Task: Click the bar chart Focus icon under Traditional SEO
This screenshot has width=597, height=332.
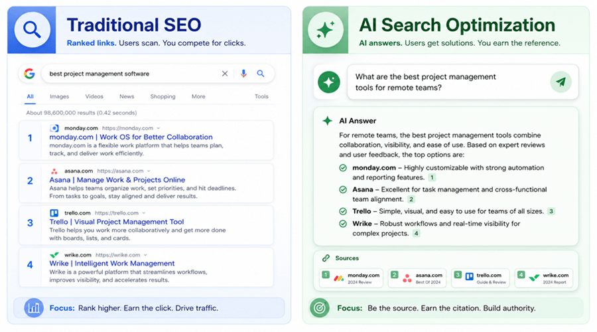Action: pos(34,307)
